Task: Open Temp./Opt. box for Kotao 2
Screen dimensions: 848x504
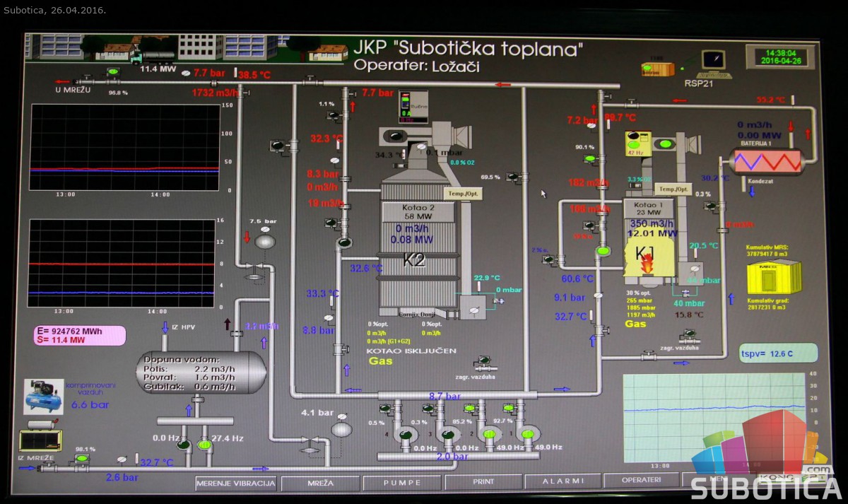Action: (461, 193)
